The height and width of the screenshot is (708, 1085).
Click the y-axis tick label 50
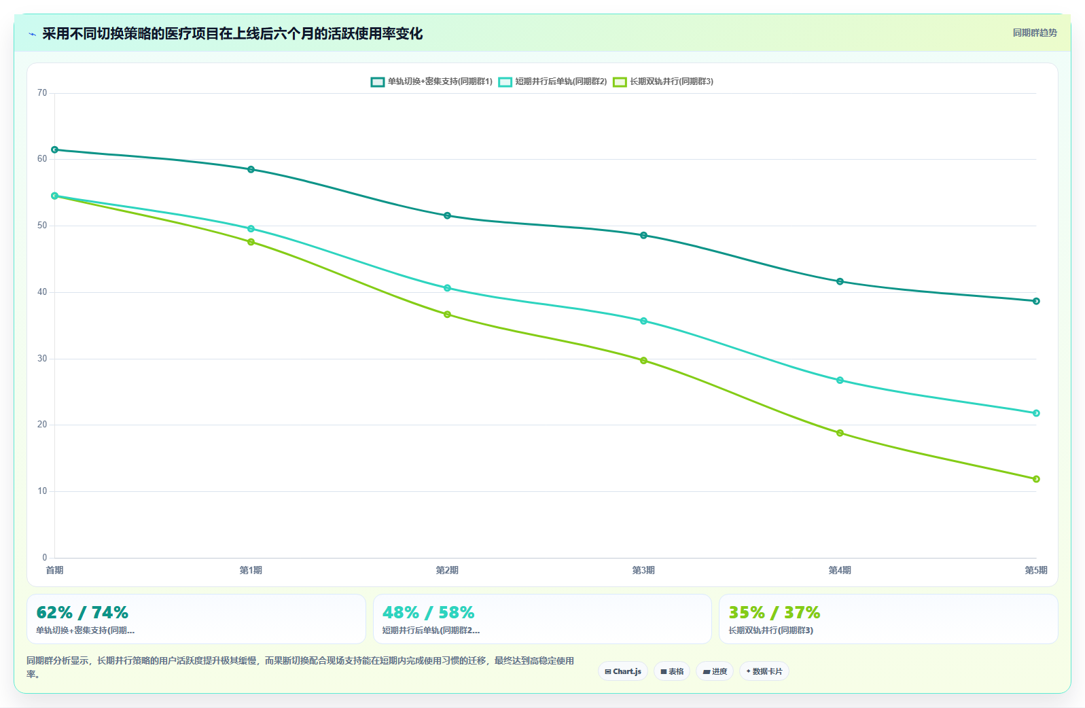click(42, 226)
